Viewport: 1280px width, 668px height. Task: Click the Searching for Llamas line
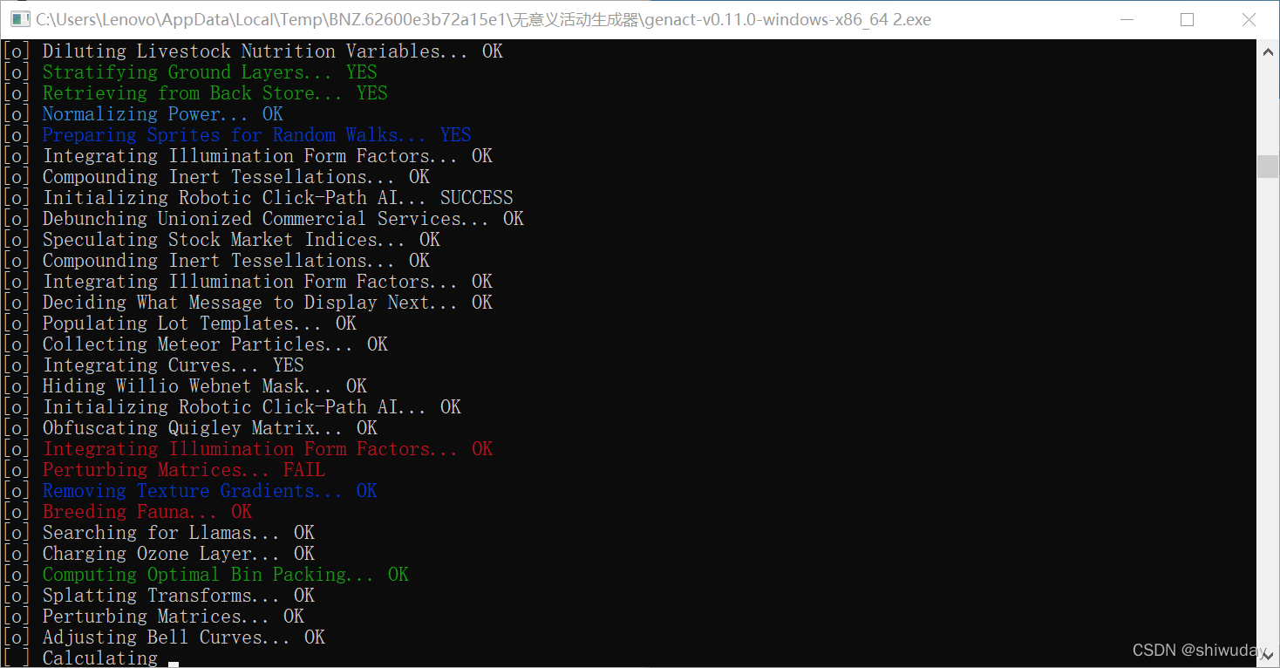point(159,533)
